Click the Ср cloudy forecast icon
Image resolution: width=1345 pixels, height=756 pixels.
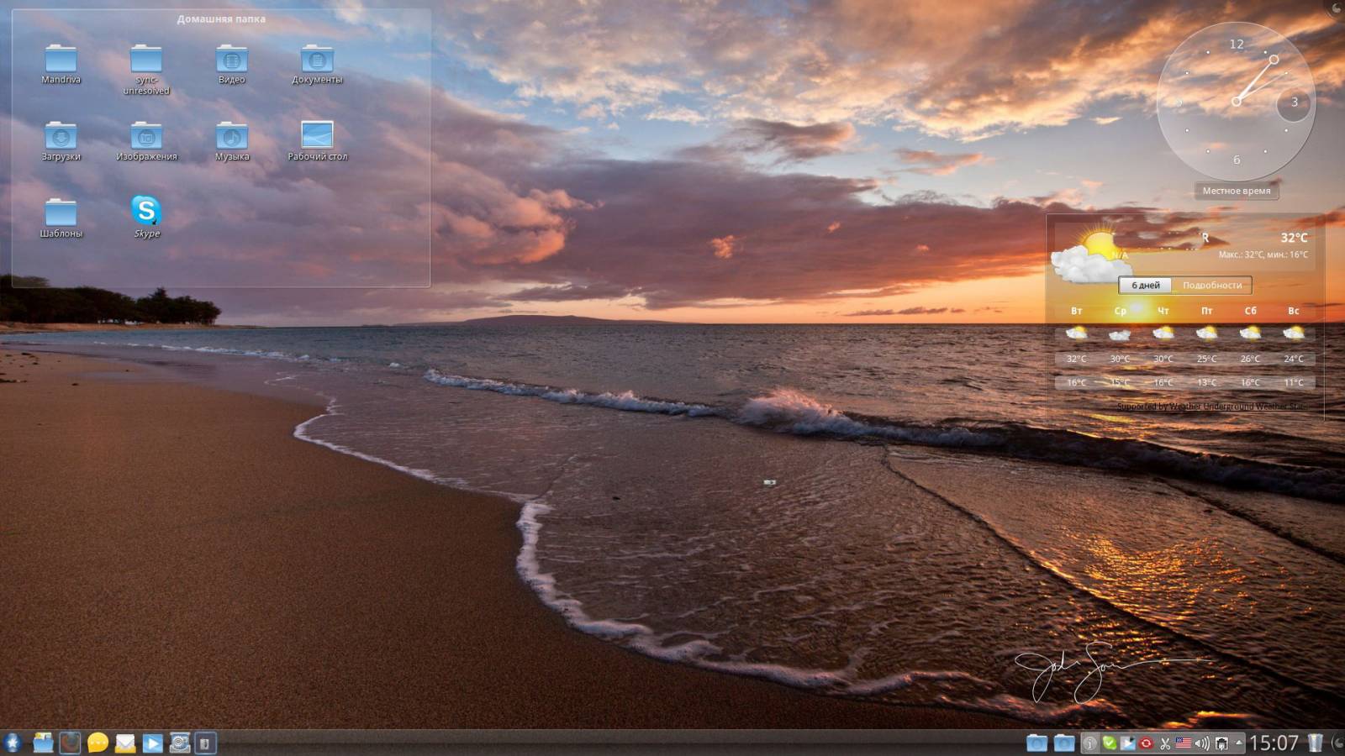pos(1120,334)
